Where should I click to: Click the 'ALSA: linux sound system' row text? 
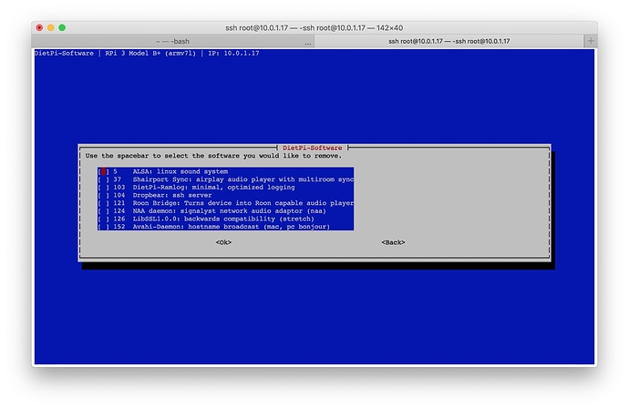pyautogui.click(x=180, y=171)
